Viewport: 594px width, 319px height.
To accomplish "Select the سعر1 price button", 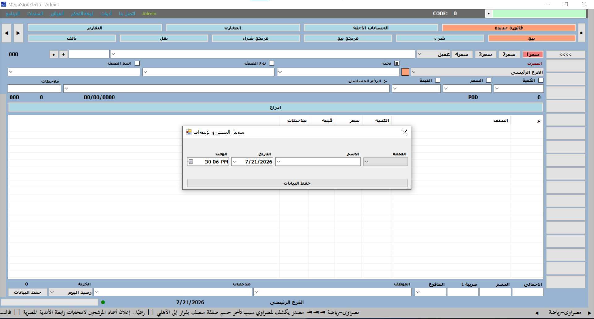I will click(x=533, y=54).
